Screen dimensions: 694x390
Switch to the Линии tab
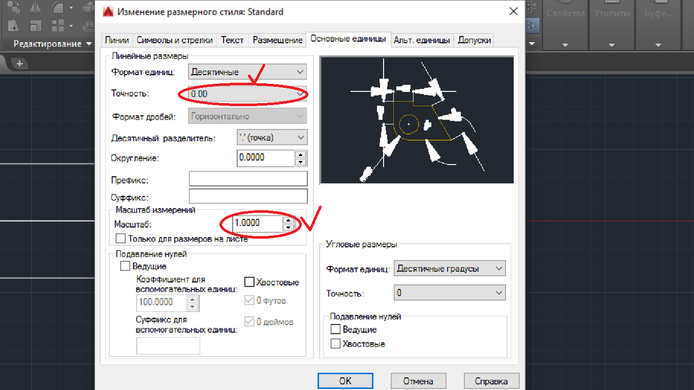pyautogui.click(x=117, y=40)
